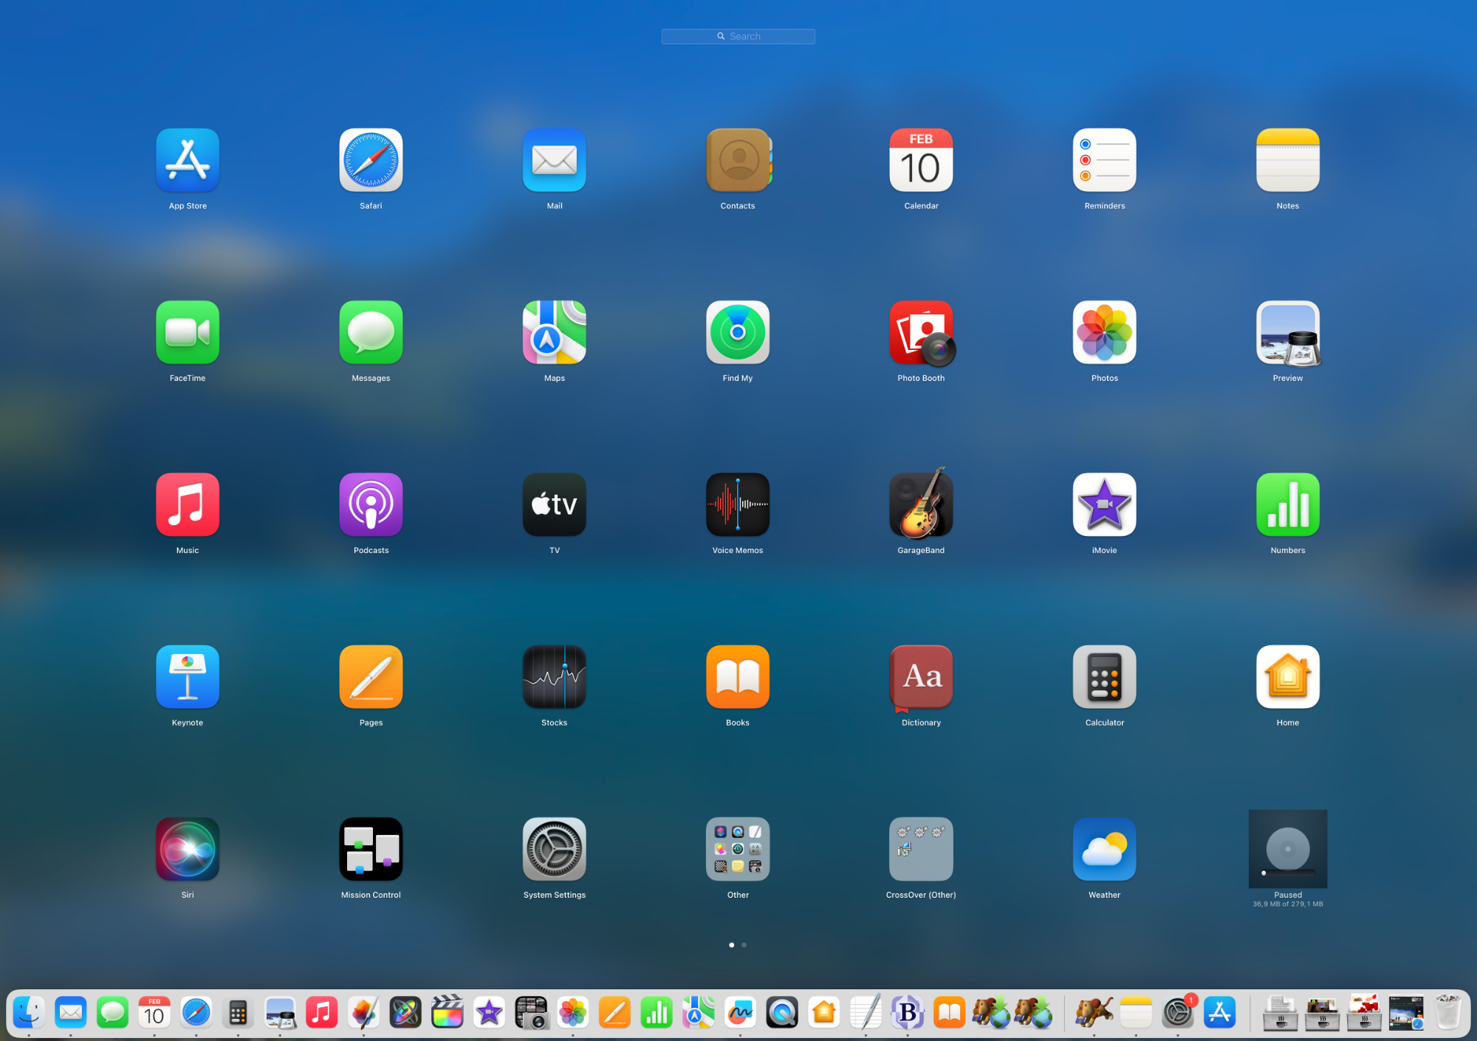Open Preview in the Launchpad grid
Viewport: 1477px width, 1041px height.
(x=1288, y=332)
